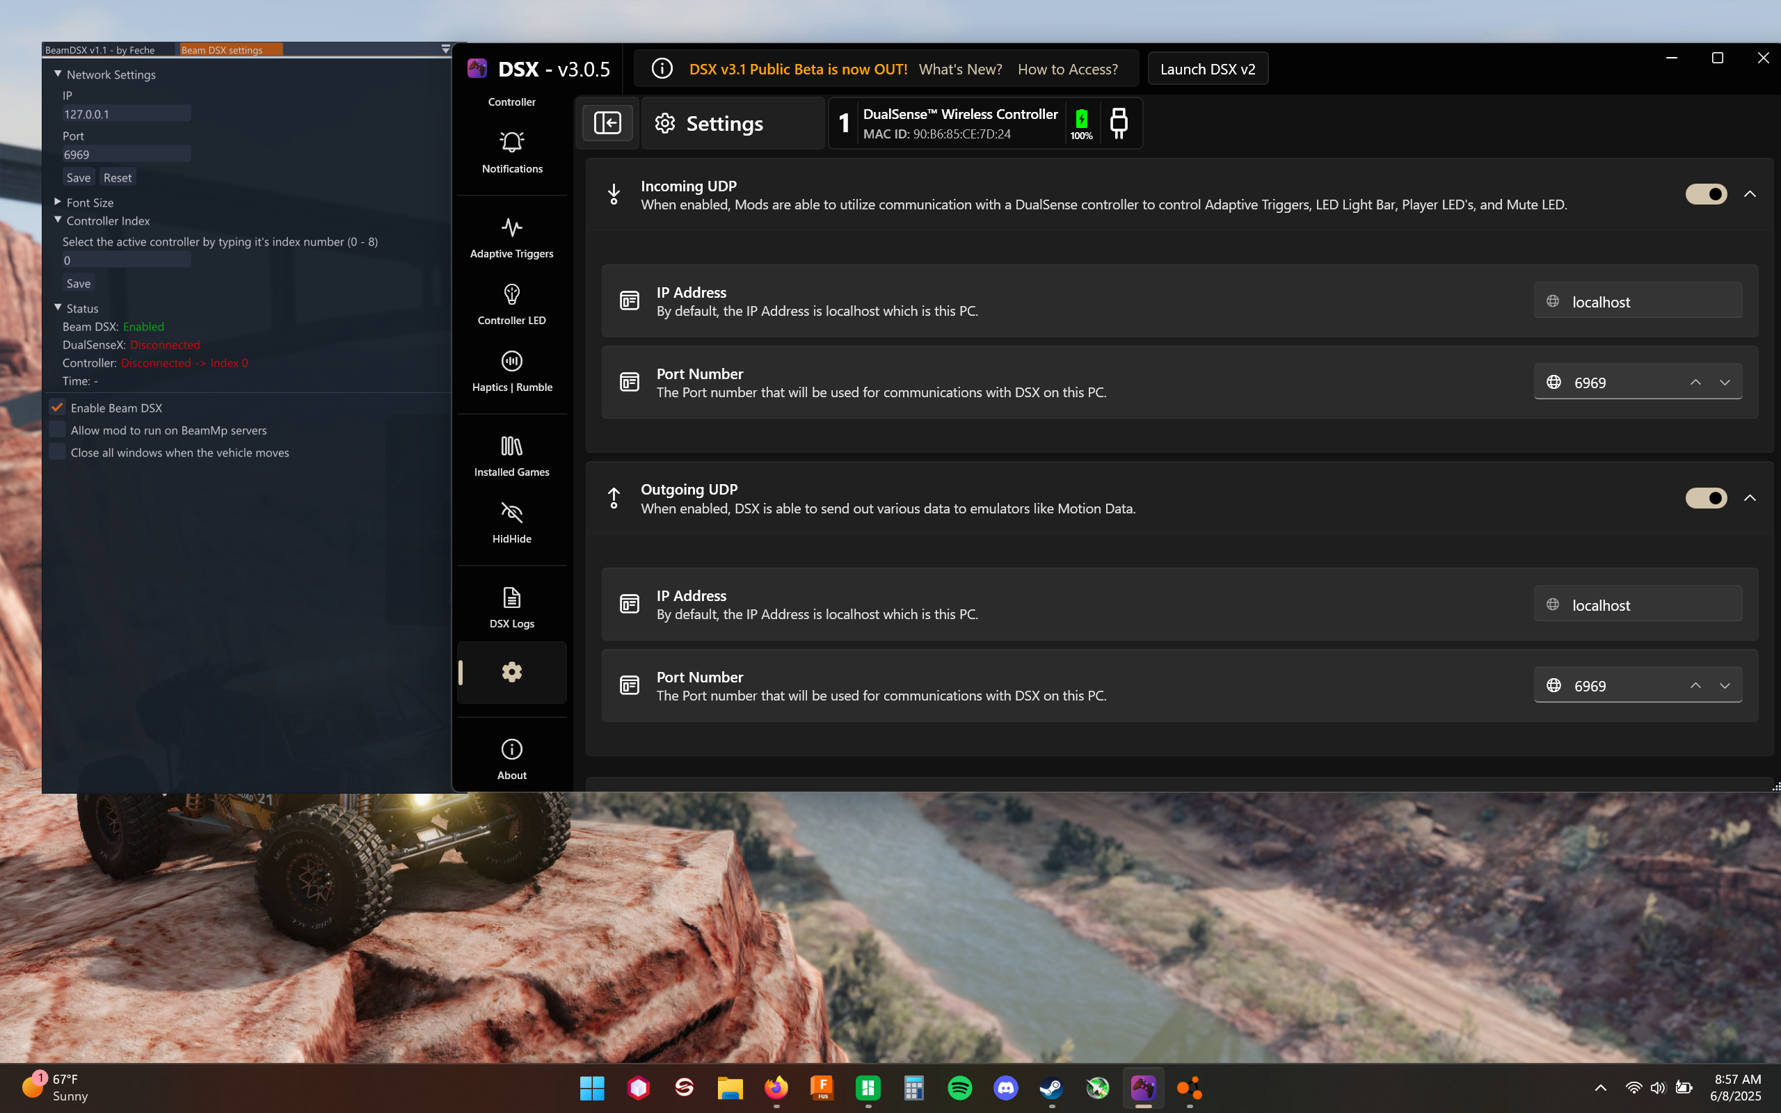Click the USB connection icon
The width and height of the screenshot is (1781, 1113).
1119,123
